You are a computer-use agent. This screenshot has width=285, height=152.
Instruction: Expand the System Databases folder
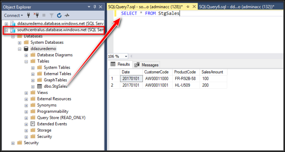click(x=19, y=43)
